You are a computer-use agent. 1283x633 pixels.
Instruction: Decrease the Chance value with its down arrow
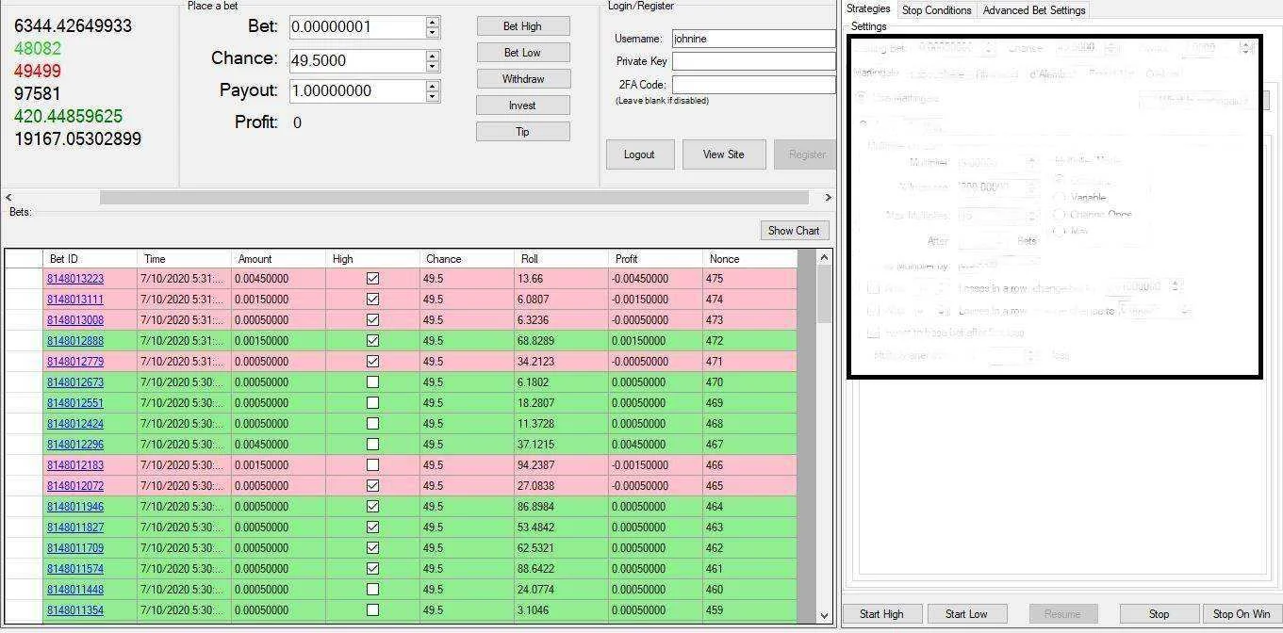coord(433,66)
